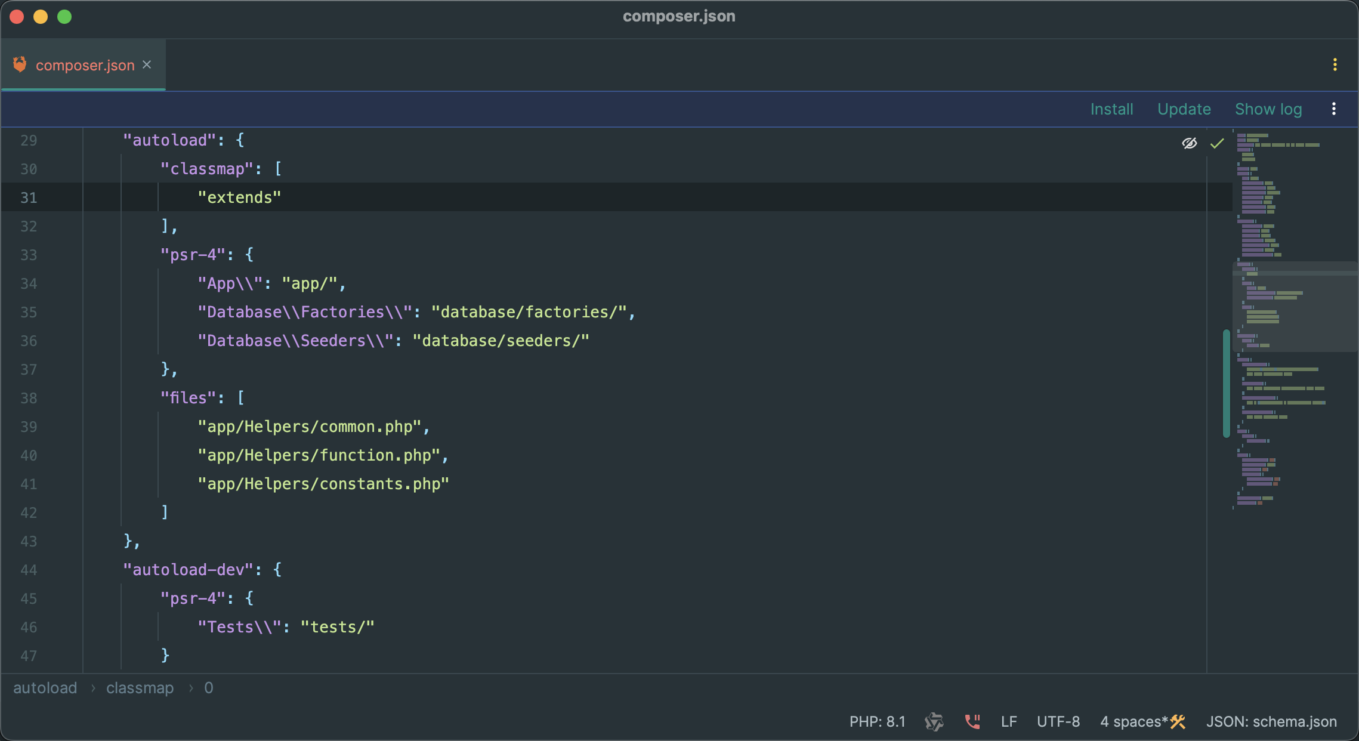Click Show log in the Composer banner
Image resolution: width=1359 pixels, height=741 pixels.
[1268, 109]
